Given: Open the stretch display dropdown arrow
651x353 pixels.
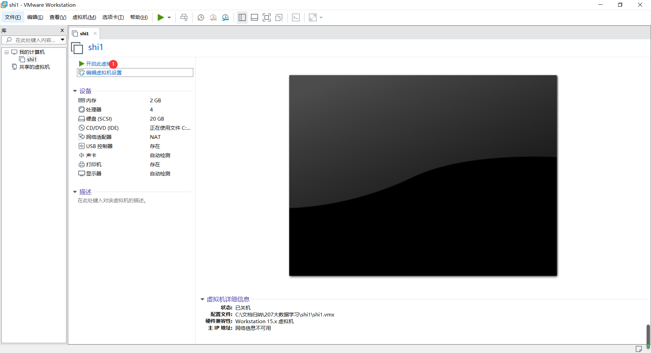Looking at the screenshot, I should 321,18.
